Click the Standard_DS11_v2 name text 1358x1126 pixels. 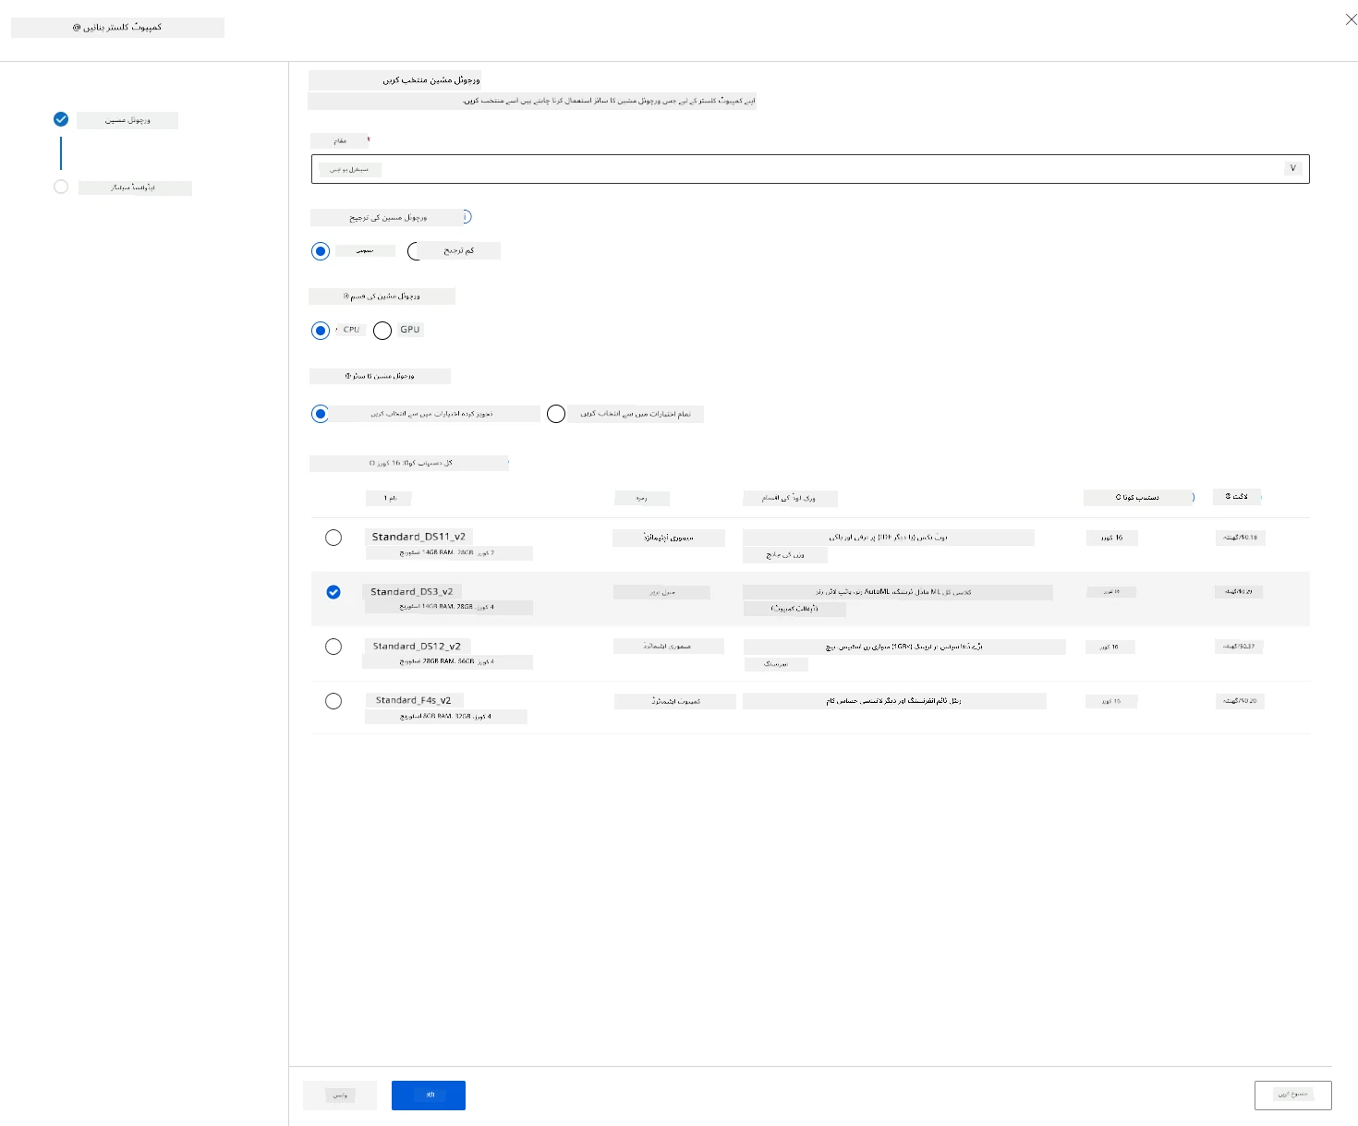pos(418,537)
